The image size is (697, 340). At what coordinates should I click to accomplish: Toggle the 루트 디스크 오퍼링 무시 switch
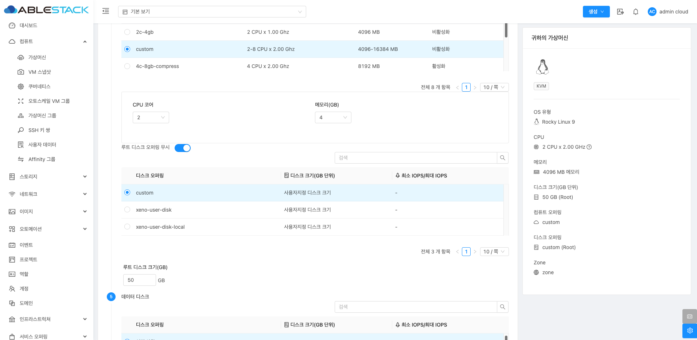point(182,148)
